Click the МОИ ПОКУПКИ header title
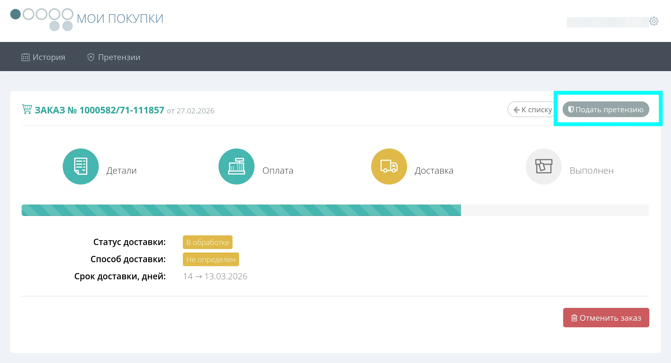 coord(120,19)
